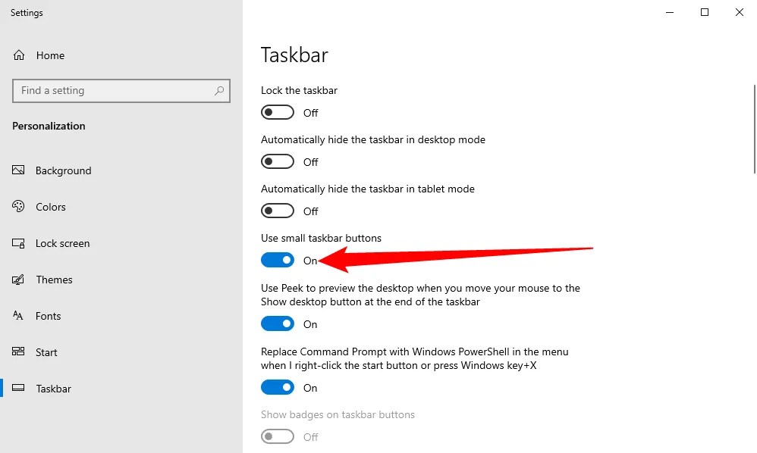Click the Show badges on taskbar buttons toggle
Viewport: 757px width, 453px height.
(278, 436)
